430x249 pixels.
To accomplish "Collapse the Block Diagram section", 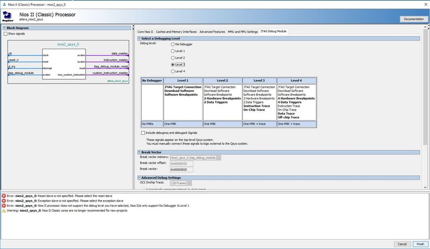I will (x=4, y=28).
